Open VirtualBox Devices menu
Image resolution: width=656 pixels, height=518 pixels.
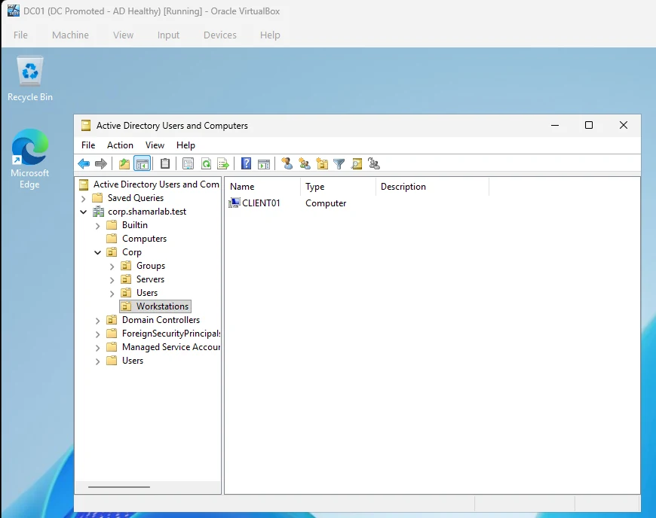tap(220, 35)
